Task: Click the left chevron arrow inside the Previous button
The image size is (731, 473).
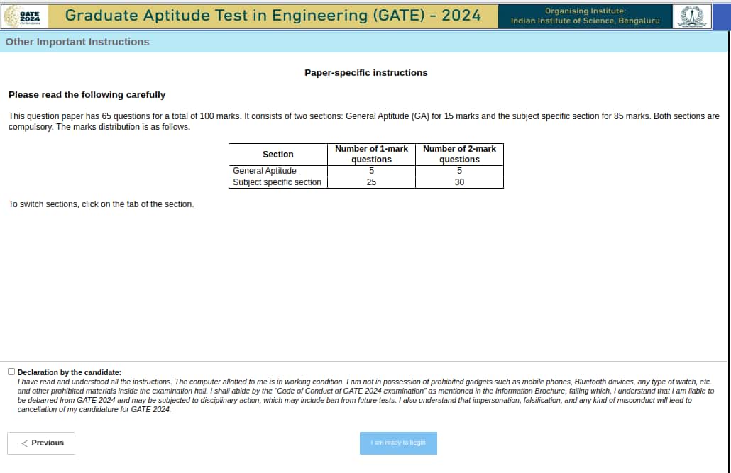Action: pyautogui.click(x=25, y=443)
